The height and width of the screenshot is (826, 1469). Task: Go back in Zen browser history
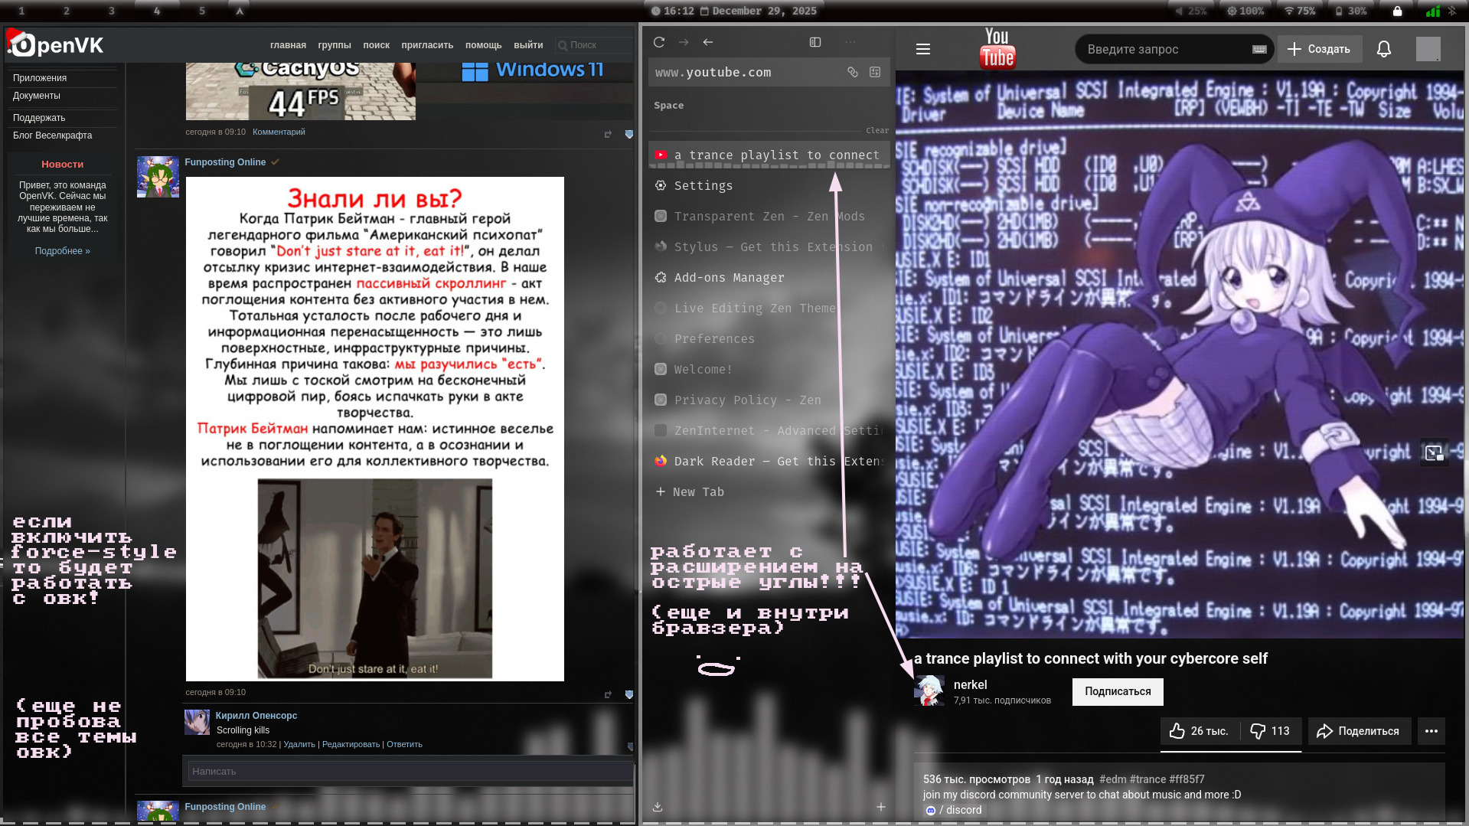[708, 42]
